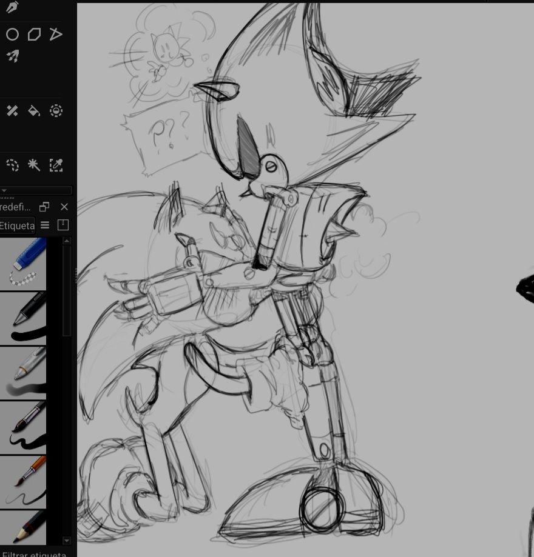Select the Ellipse shape tool
Image resolution: width=534 pixels, height=557 pixels.
click(x=13, y=35)
